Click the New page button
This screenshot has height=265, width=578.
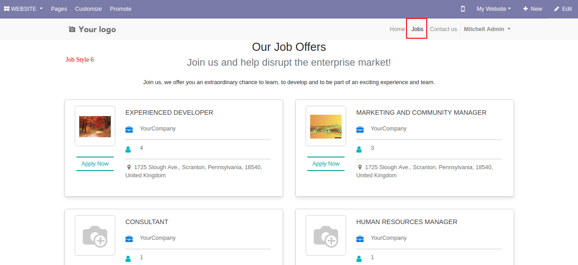[533, 9]
